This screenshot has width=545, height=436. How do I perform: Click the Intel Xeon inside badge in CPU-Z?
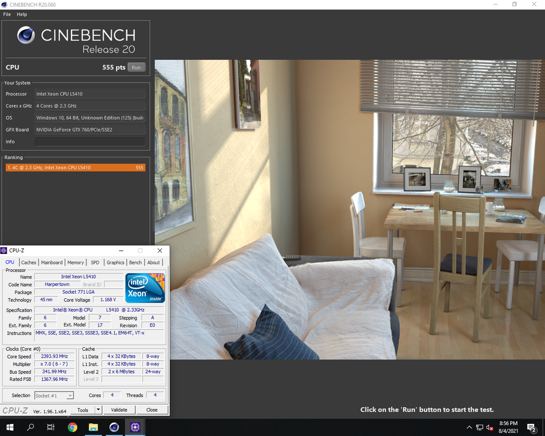click(x=145, y=288)
